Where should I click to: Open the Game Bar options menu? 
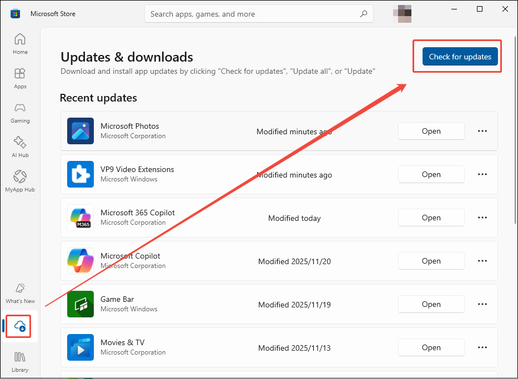[x=482, y=304]
